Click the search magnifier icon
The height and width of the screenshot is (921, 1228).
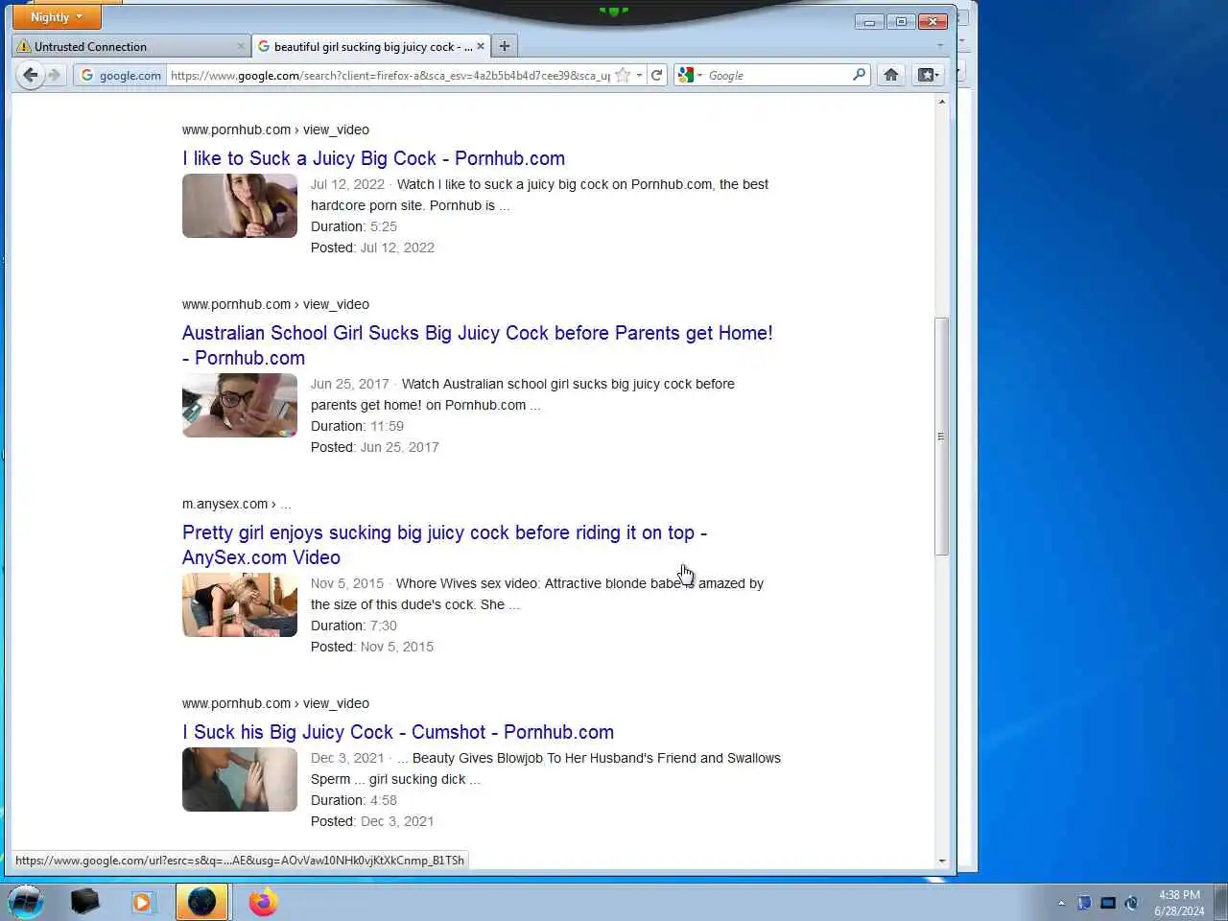[x=860, y=75]
